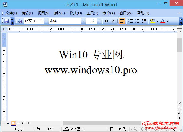This screenshot has width=183, height=132.
Task: Expand the 二号 font size dropdown
Action: pyautogui.click(x=99, y=21)
